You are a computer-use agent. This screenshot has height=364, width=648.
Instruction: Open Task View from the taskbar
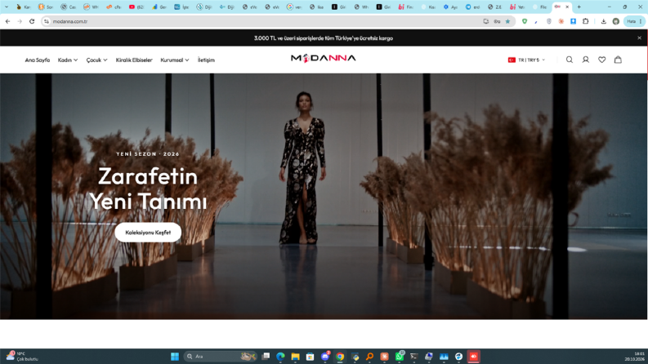tap(266, 357)
